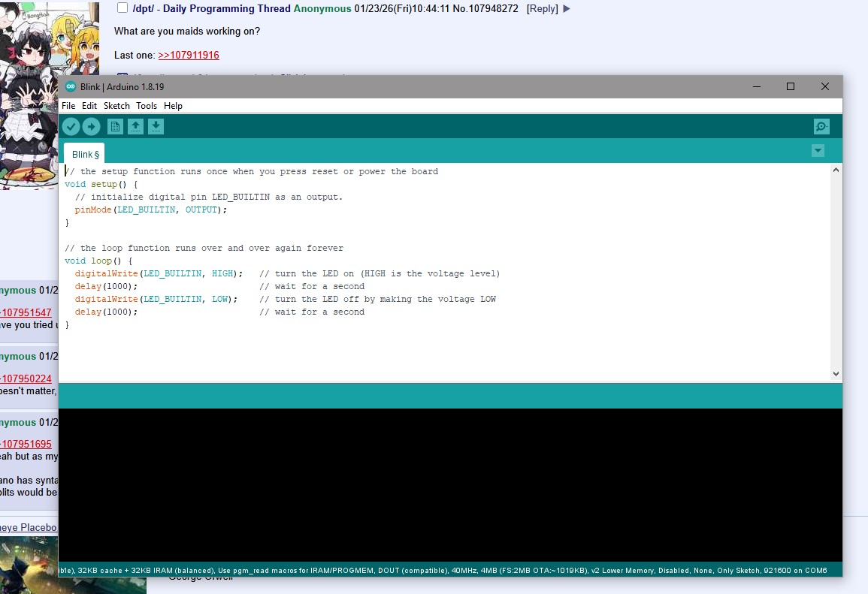This screenshot has height=594, width=868.
Task: Create a new sketch with the New icon
Action: 115,127
